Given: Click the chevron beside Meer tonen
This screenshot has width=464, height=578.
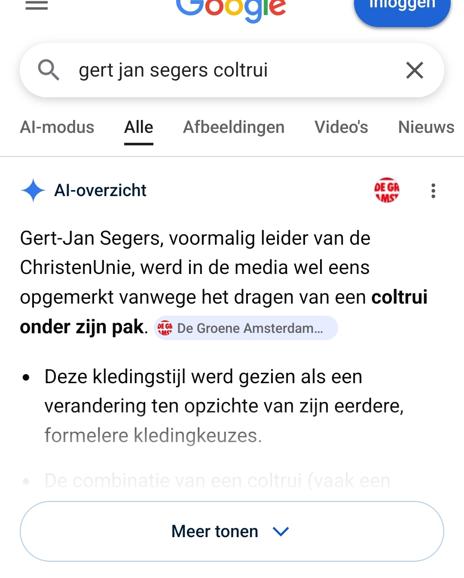Looking at the screenshot, I should coord(281,532).
